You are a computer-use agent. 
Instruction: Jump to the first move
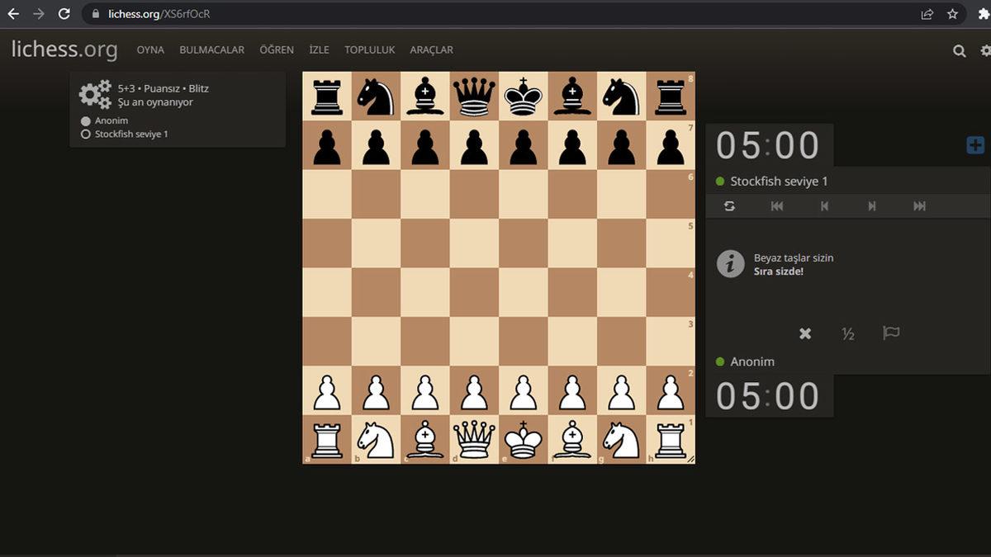pos(776,206)
